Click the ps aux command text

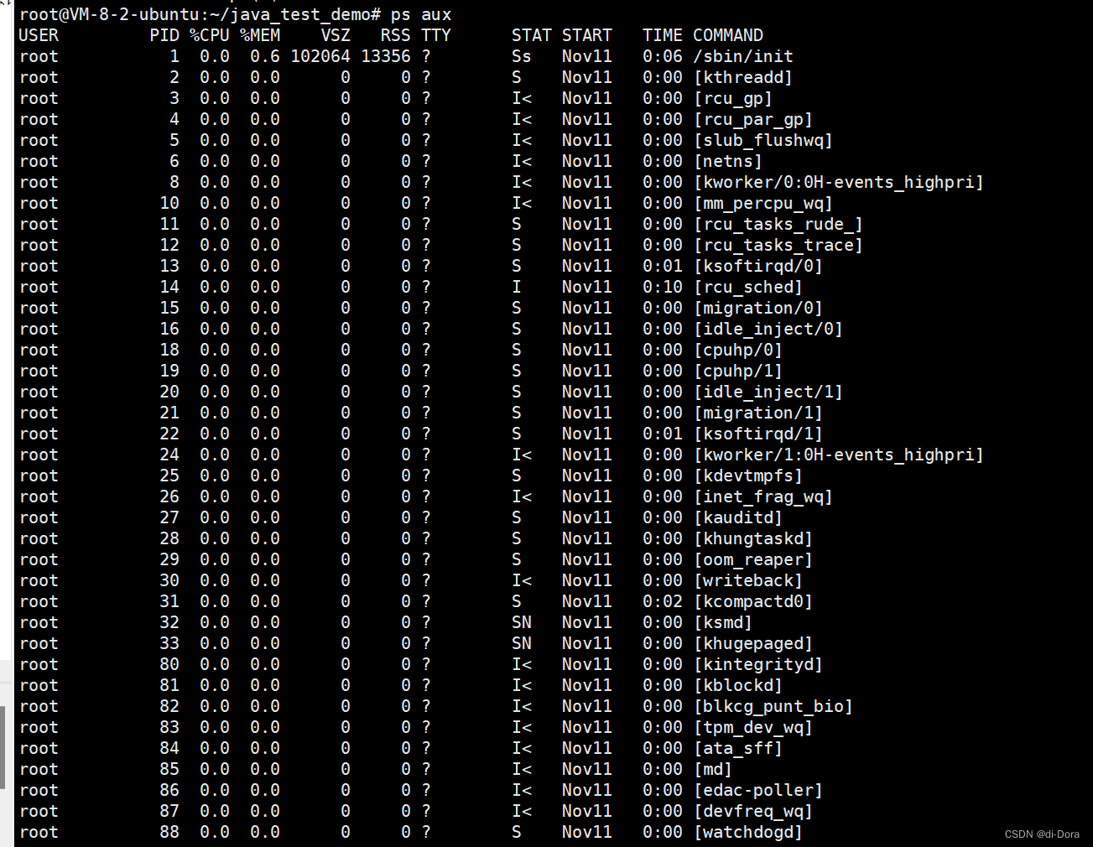coord(421,14)
